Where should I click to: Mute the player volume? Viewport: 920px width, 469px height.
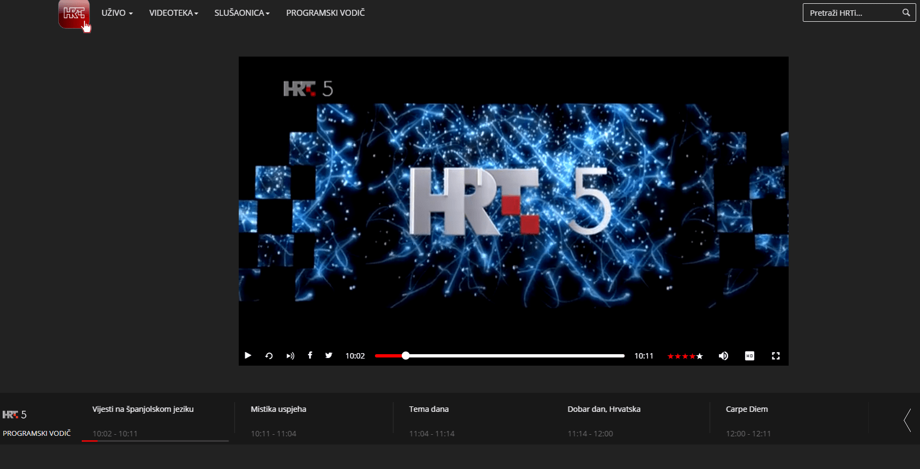click(723, 356)
